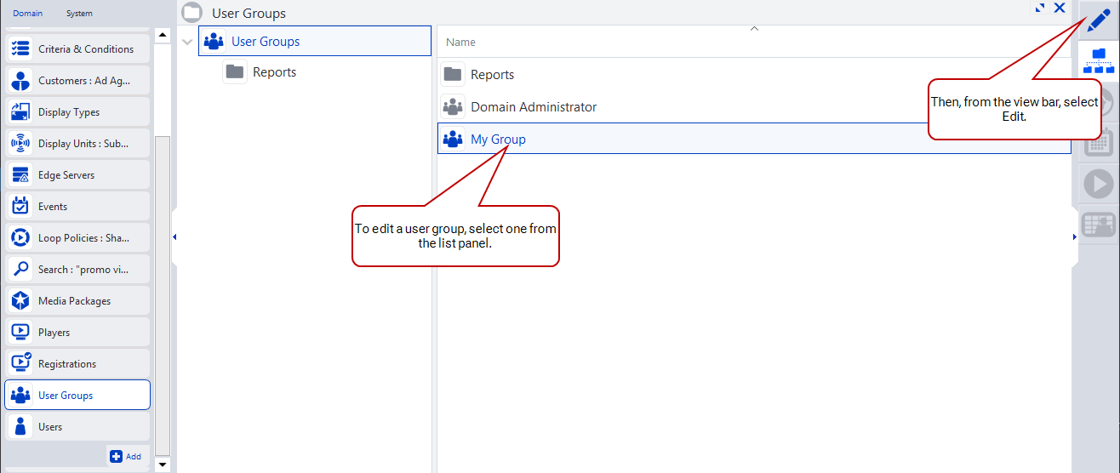This screenshot has width=1120, height=473.
Task: Open the Media Packages sidebar item
Action: (x=77, y=301)
